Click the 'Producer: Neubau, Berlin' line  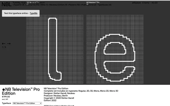(56, 96)
